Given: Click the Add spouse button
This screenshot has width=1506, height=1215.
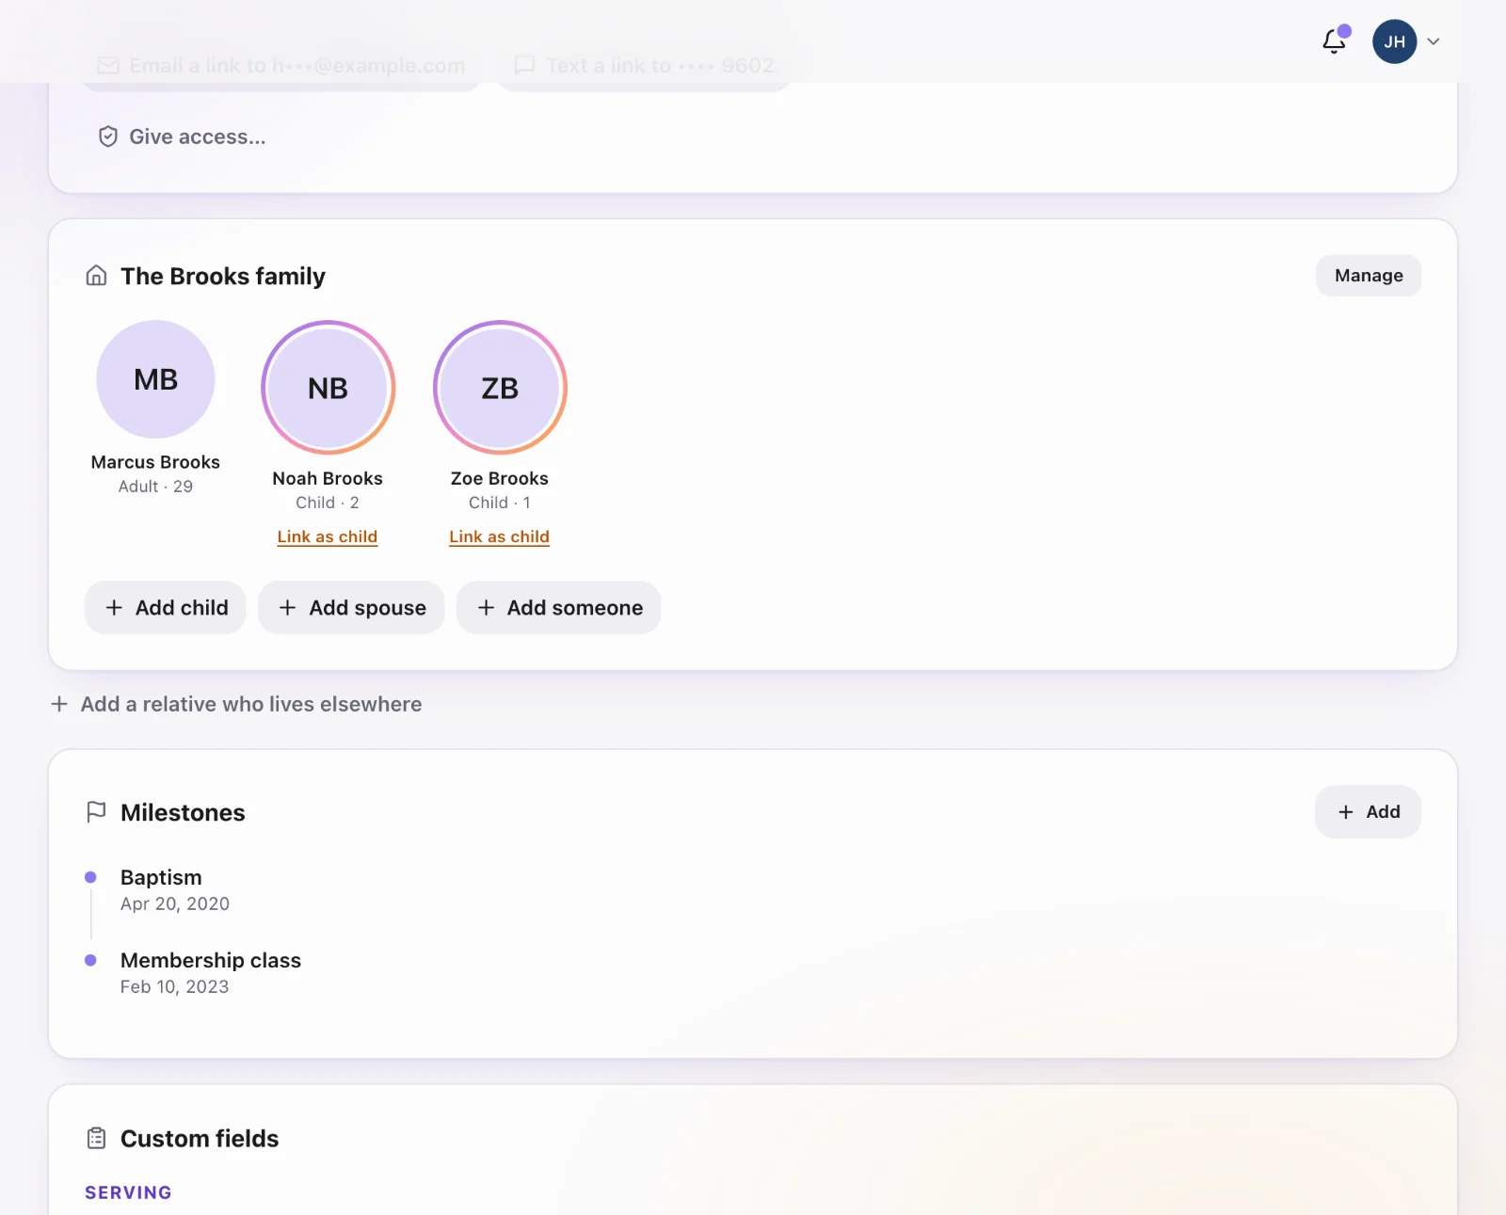Looking at the screenshot, I should [x=351, y=608].
